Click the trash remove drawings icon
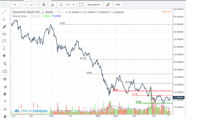The width and height of the screenshot is (220, 137). click(5, 116)
